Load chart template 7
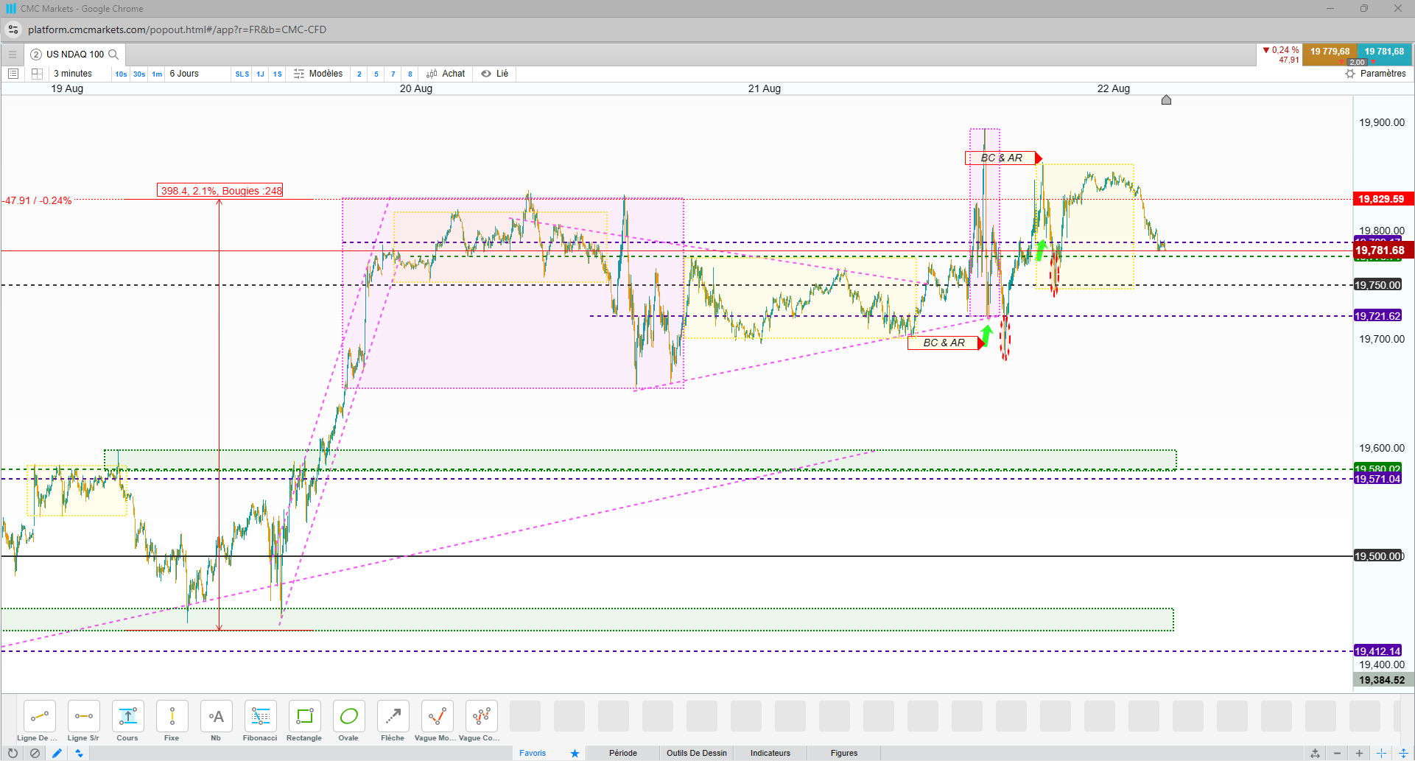This screenshot has width=1415, height=761. tap(393, 74)
